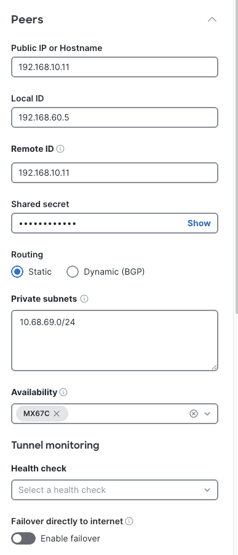Click the Tunnel monitoring heading
238x555 pixels.
pos(55,445)
